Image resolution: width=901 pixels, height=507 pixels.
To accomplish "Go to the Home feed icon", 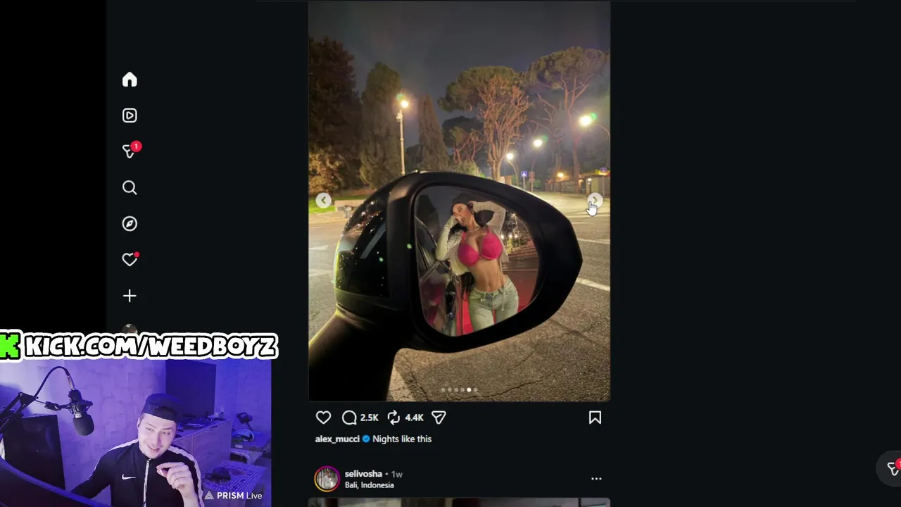I will pos(130,80).
